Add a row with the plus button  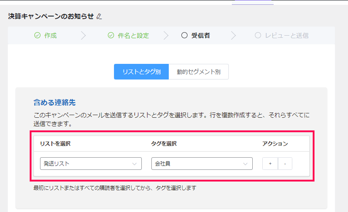[270, 164]
